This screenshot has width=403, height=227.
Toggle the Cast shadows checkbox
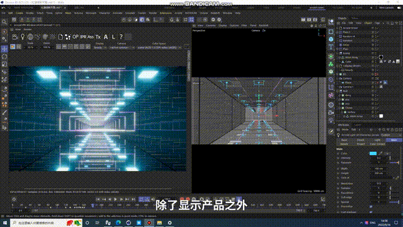(371, 212)
